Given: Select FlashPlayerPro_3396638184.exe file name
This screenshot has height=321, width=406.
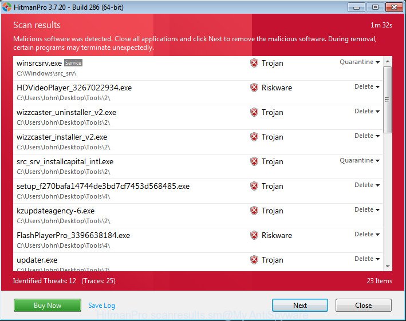Looking at the screenshot, I should [73, 235].
